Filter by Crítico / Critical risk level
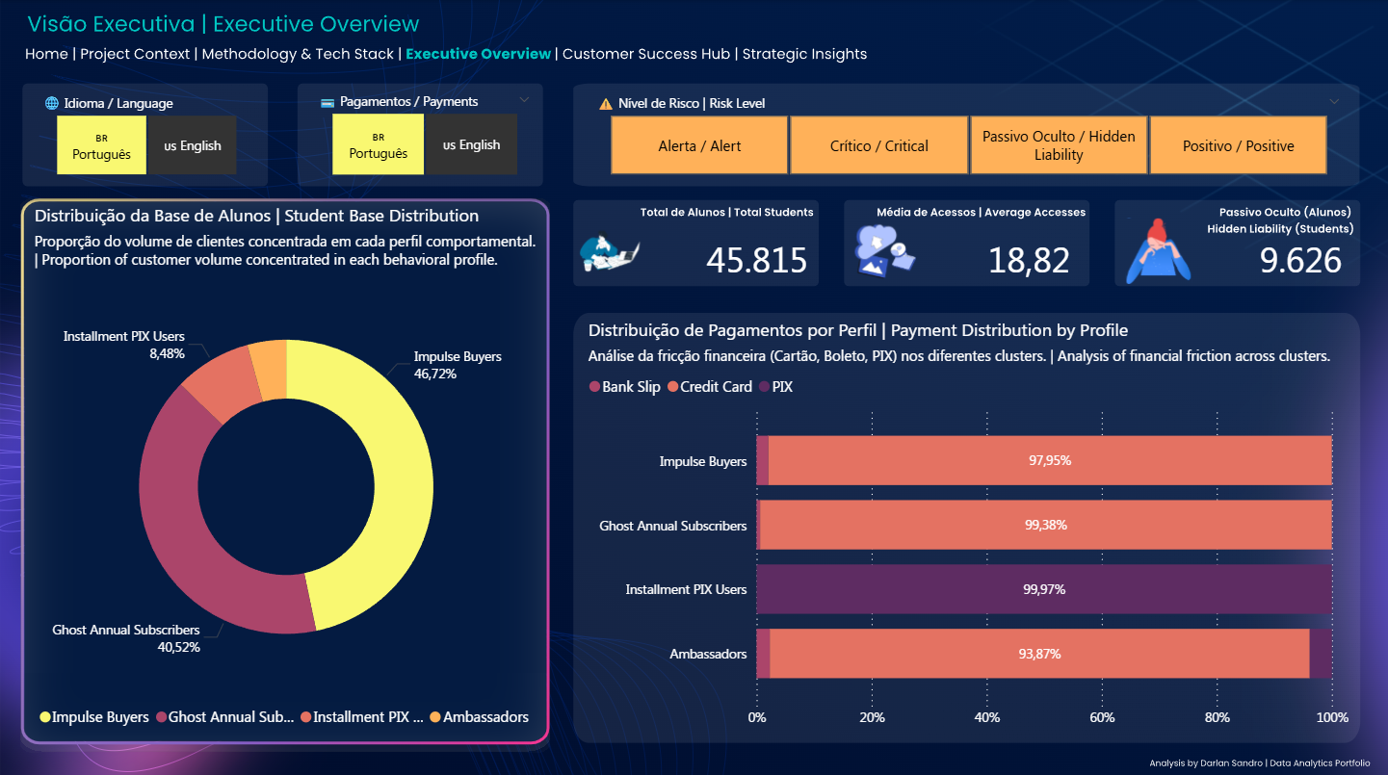Screen dimensions: 1388x775 [x=878, y=145]
